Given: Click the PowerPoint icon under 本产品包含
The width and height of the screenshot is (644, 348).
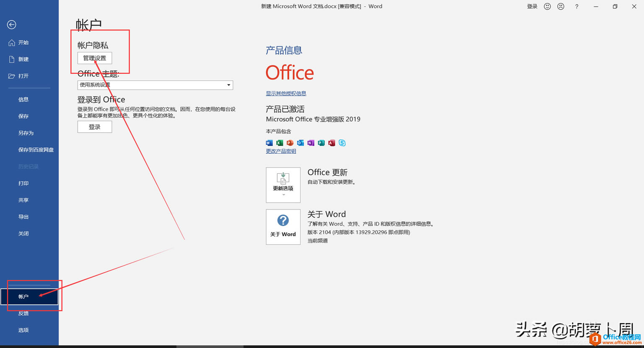Looking at the screenshot, I should point(290,143).
